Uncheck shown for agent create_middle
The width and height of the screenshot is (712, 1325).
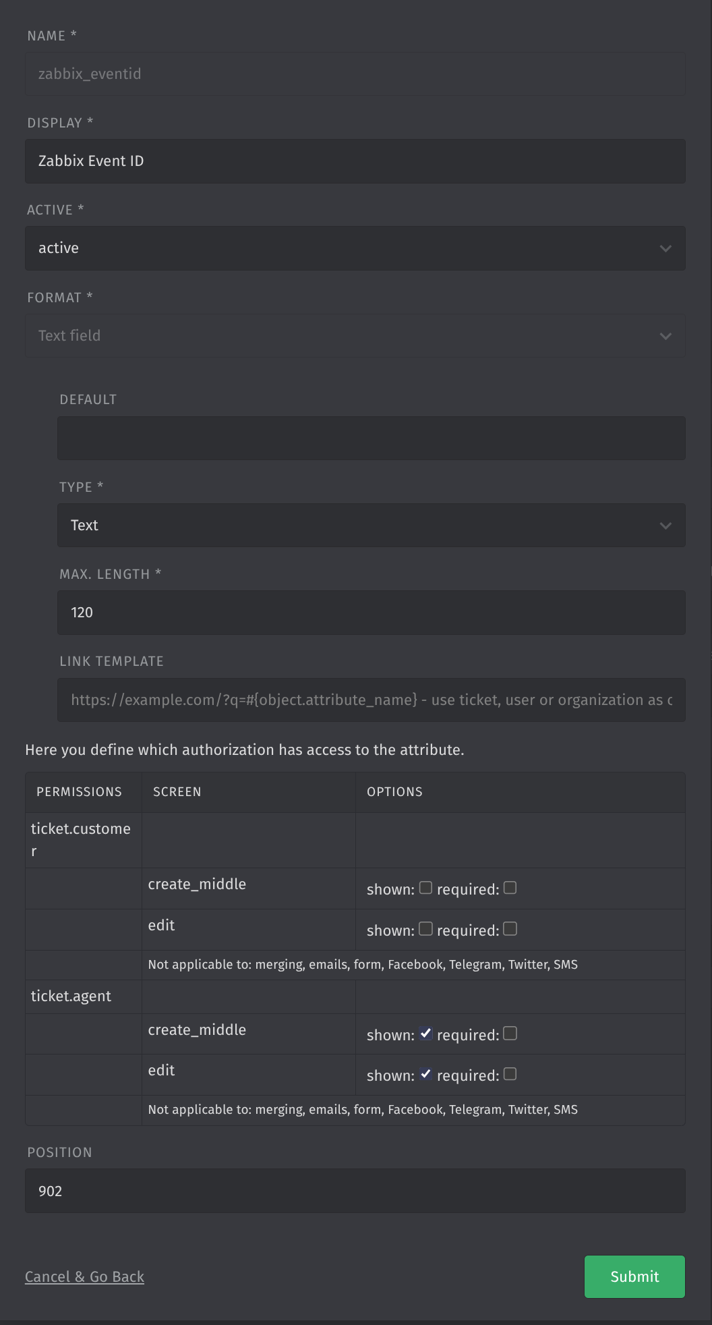pyautogui.click(x=425, y=1034)
